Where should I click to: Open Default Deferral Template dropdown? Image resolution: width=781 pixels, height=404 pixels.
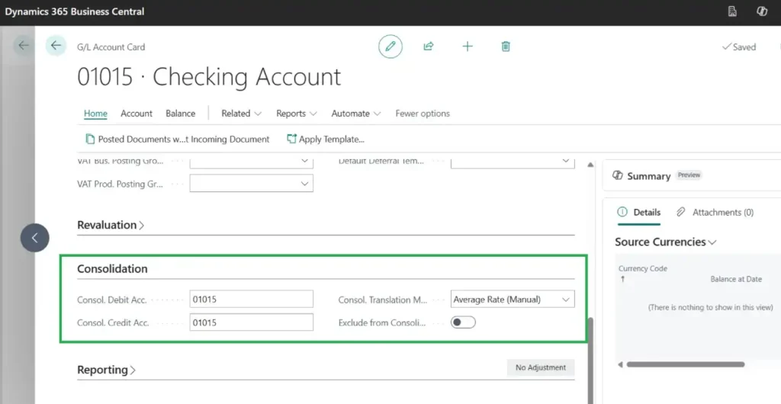tap(513, 162)
